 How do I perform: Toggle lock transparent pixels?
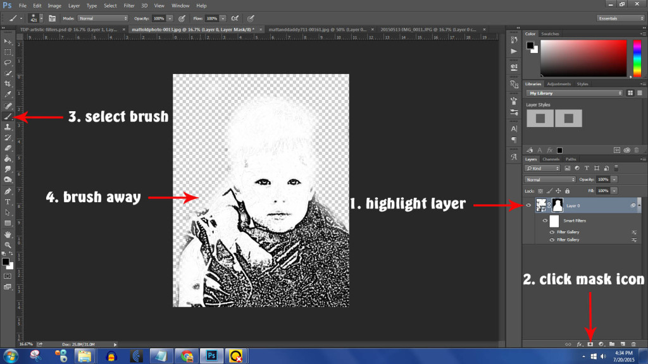[540, 191]
